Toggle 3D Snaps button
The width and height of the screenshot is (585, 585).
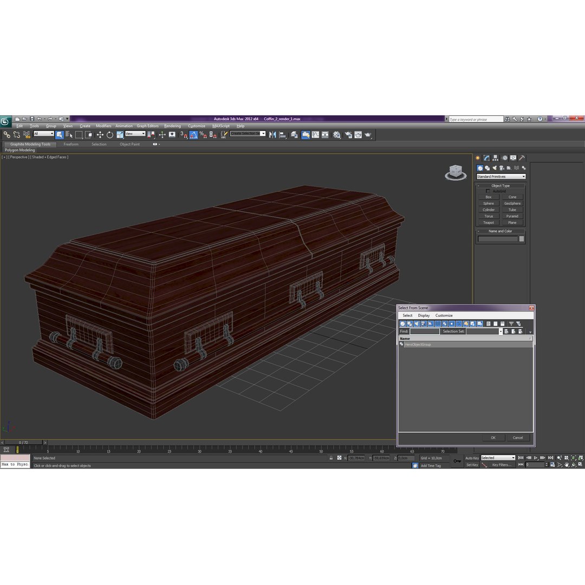(x=184, y=135)
